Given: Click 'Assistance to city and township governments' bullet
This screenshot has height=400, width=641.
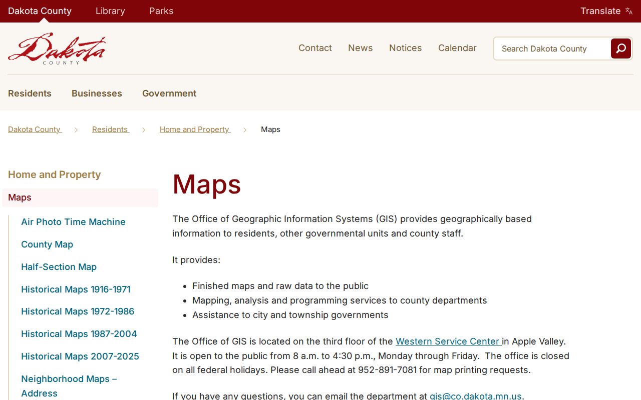Looking at the screenshot, I should click(x=290, y=315).
